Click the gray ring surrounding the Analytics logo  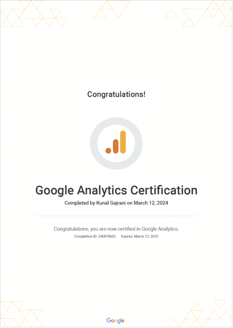(x=94, y=143)
